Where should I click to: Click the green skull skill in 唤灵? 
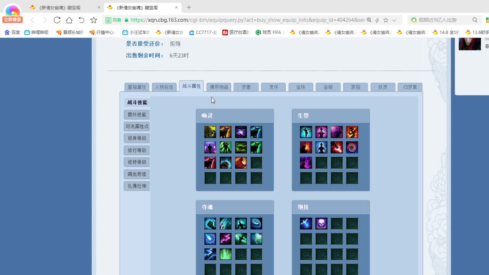(x=210, y=132)
